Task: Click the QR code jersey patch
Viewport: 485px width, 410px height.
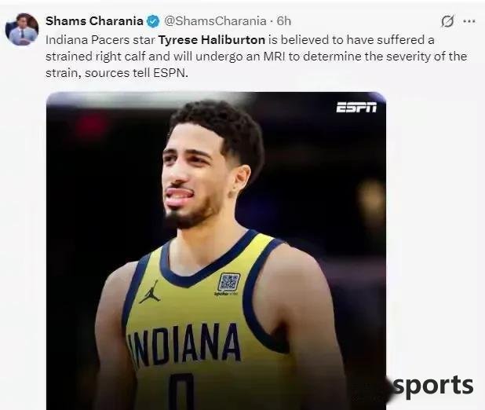Action: [x=228, y=282]
